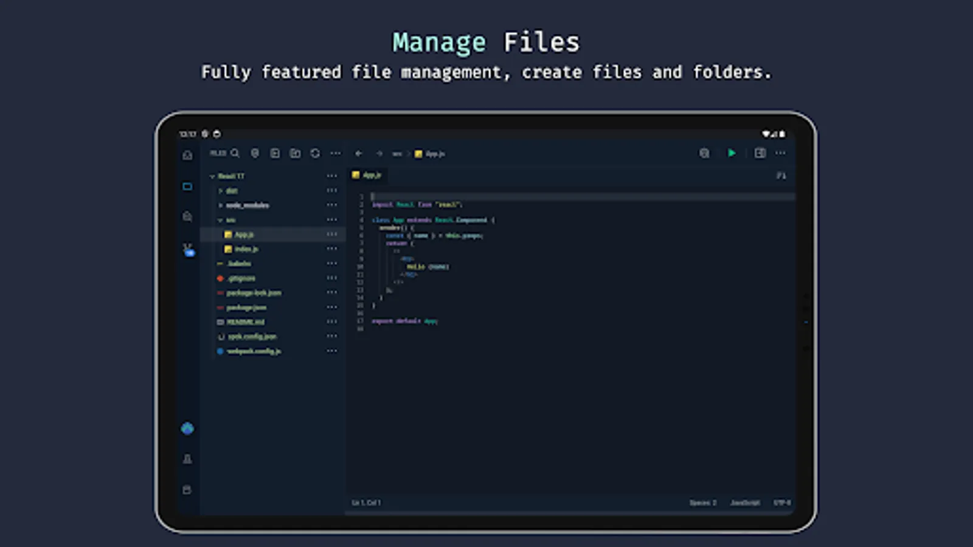Click the globe icon in the lower sidebar
The width and height of the screenshot is (973, 547).
tap(187, 428)
